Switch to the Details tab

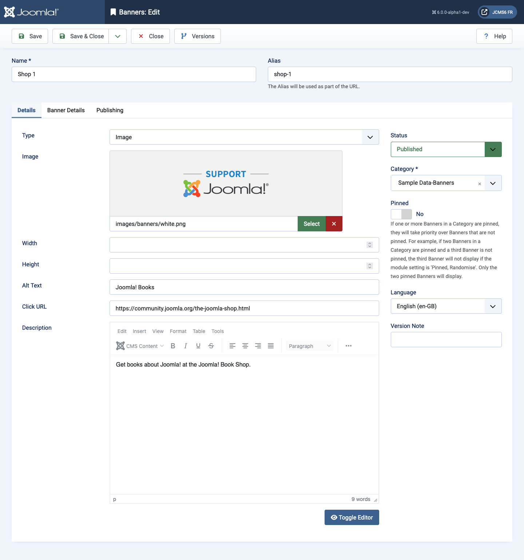tap(27, 110)
